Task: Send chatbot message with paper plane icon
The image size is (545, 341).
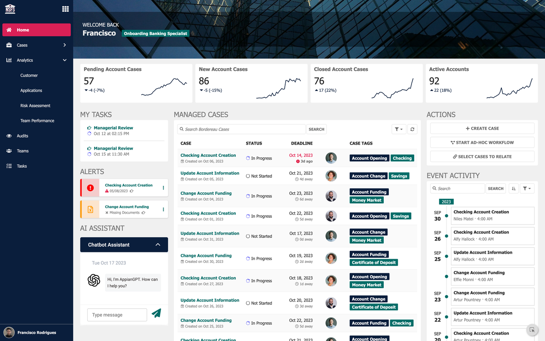Action: click(156, 313)
